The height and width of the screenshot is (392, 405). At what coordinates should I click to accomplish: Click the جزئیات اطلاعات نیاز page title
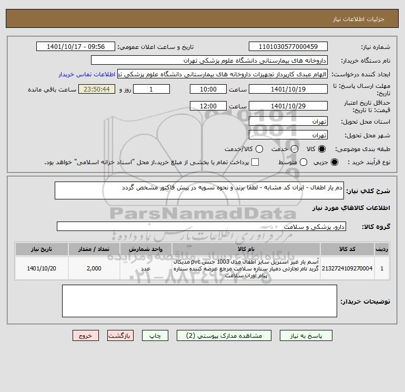[359, 19]
